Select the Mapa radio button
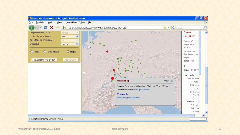 (x=68, y=51)
